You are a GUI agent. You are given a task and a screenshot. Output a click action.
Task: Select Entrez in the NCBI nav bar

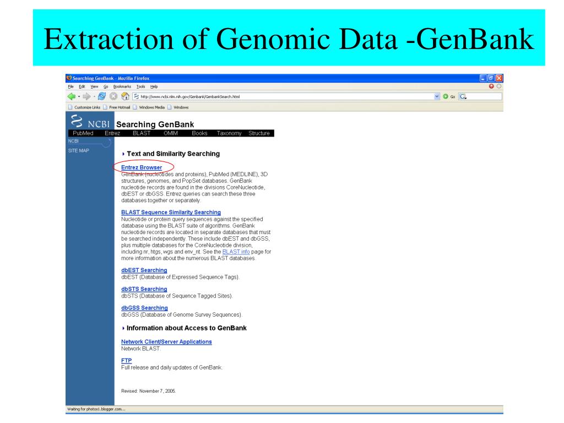point(112,133)
